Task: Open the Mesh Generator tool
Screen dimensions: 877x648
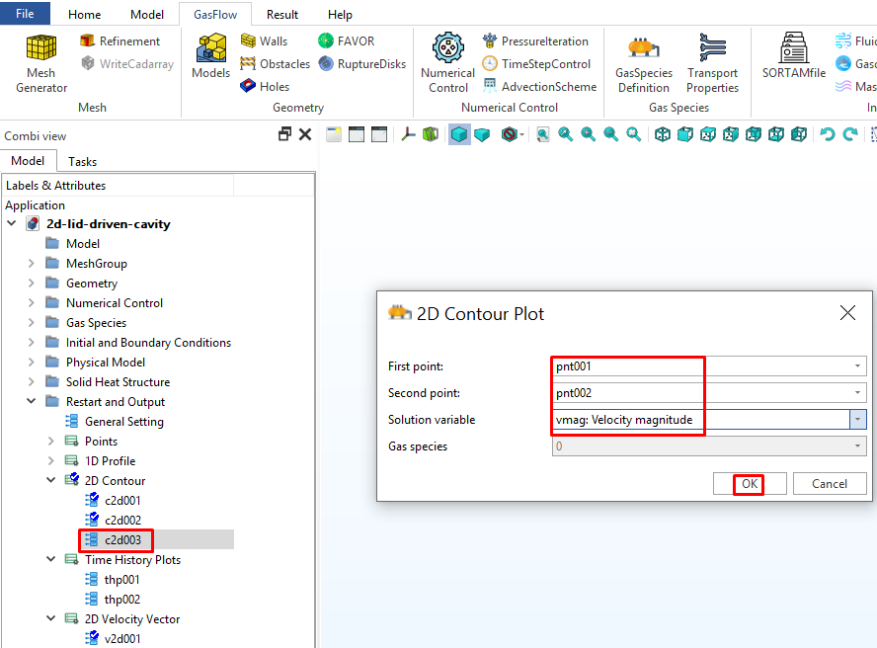Action: 40,63
